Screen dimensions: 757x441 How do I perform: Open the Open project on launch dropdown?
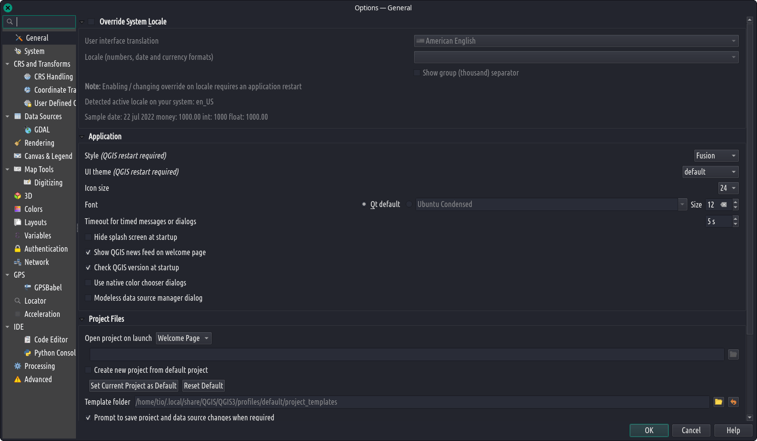[184, 338]
